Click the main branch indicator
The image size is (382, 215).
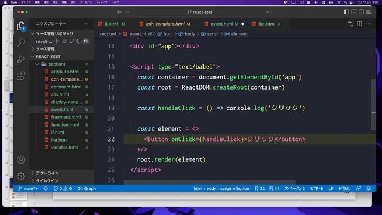pyautogui.click(x=28, y=189)
